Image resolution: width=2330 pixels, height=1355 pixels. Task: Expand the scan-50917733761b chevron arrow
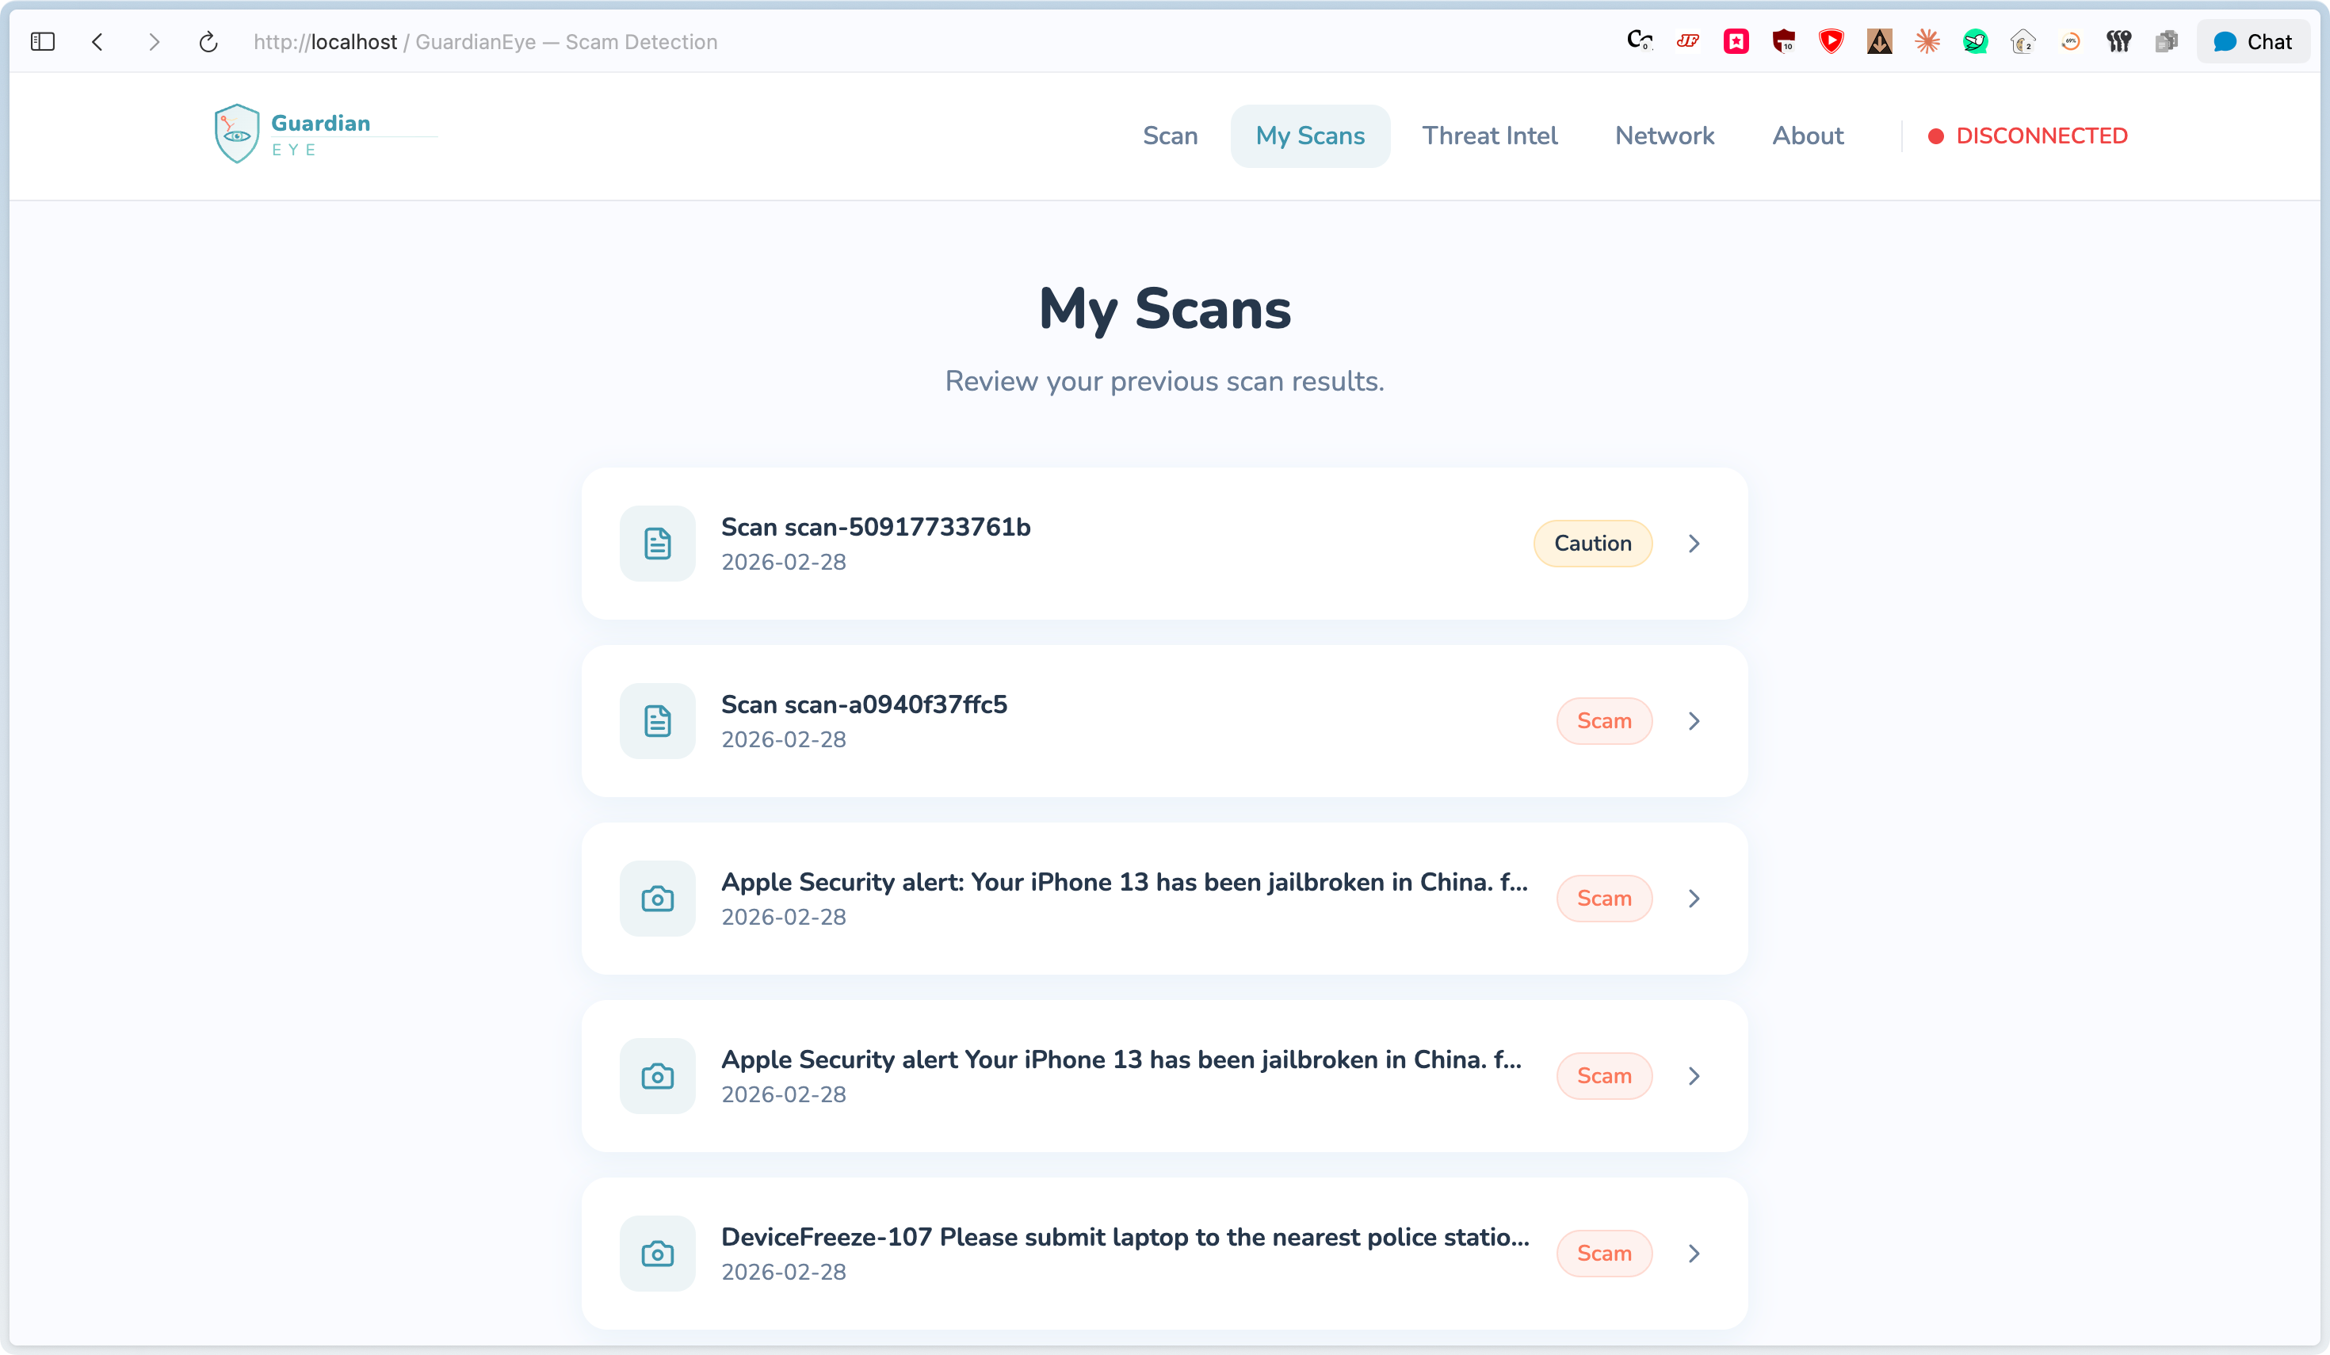click(x=1694, y=544)
